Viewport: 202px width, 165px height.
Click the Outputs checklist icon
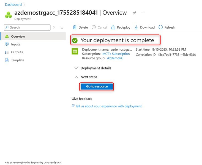click(7, 52)
